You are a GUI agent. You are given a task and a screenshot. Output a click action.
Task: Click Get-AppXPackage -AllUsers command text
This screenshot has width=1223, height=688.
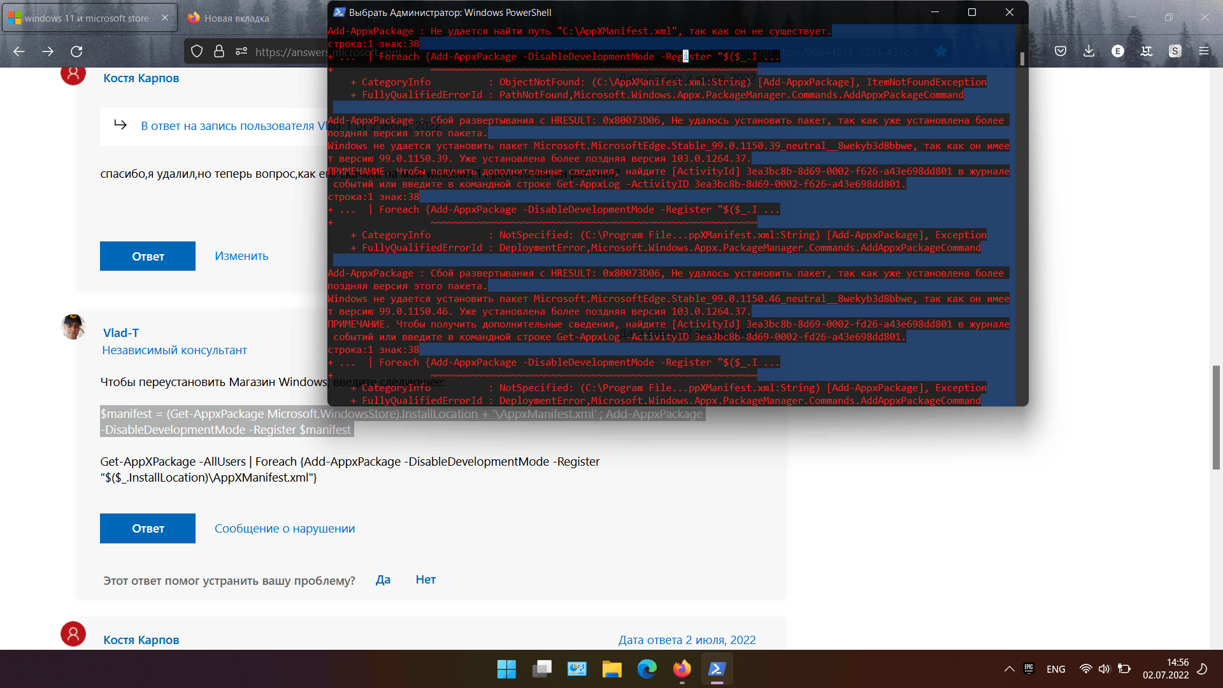pyautogui.click(x=350, y=469)
